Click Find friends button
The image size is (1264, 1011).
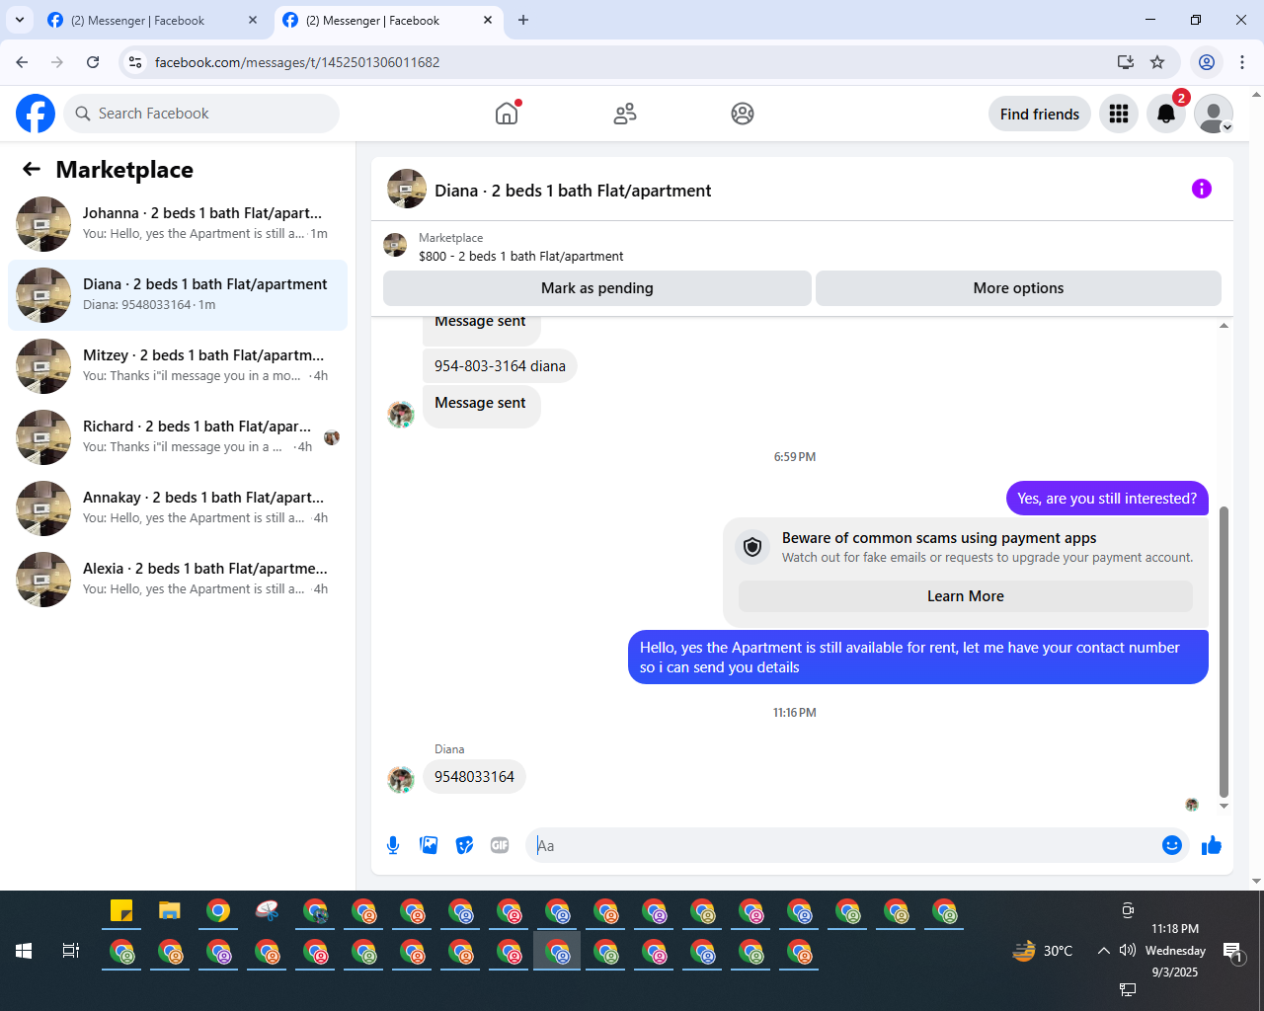[x=1040, y=114]
